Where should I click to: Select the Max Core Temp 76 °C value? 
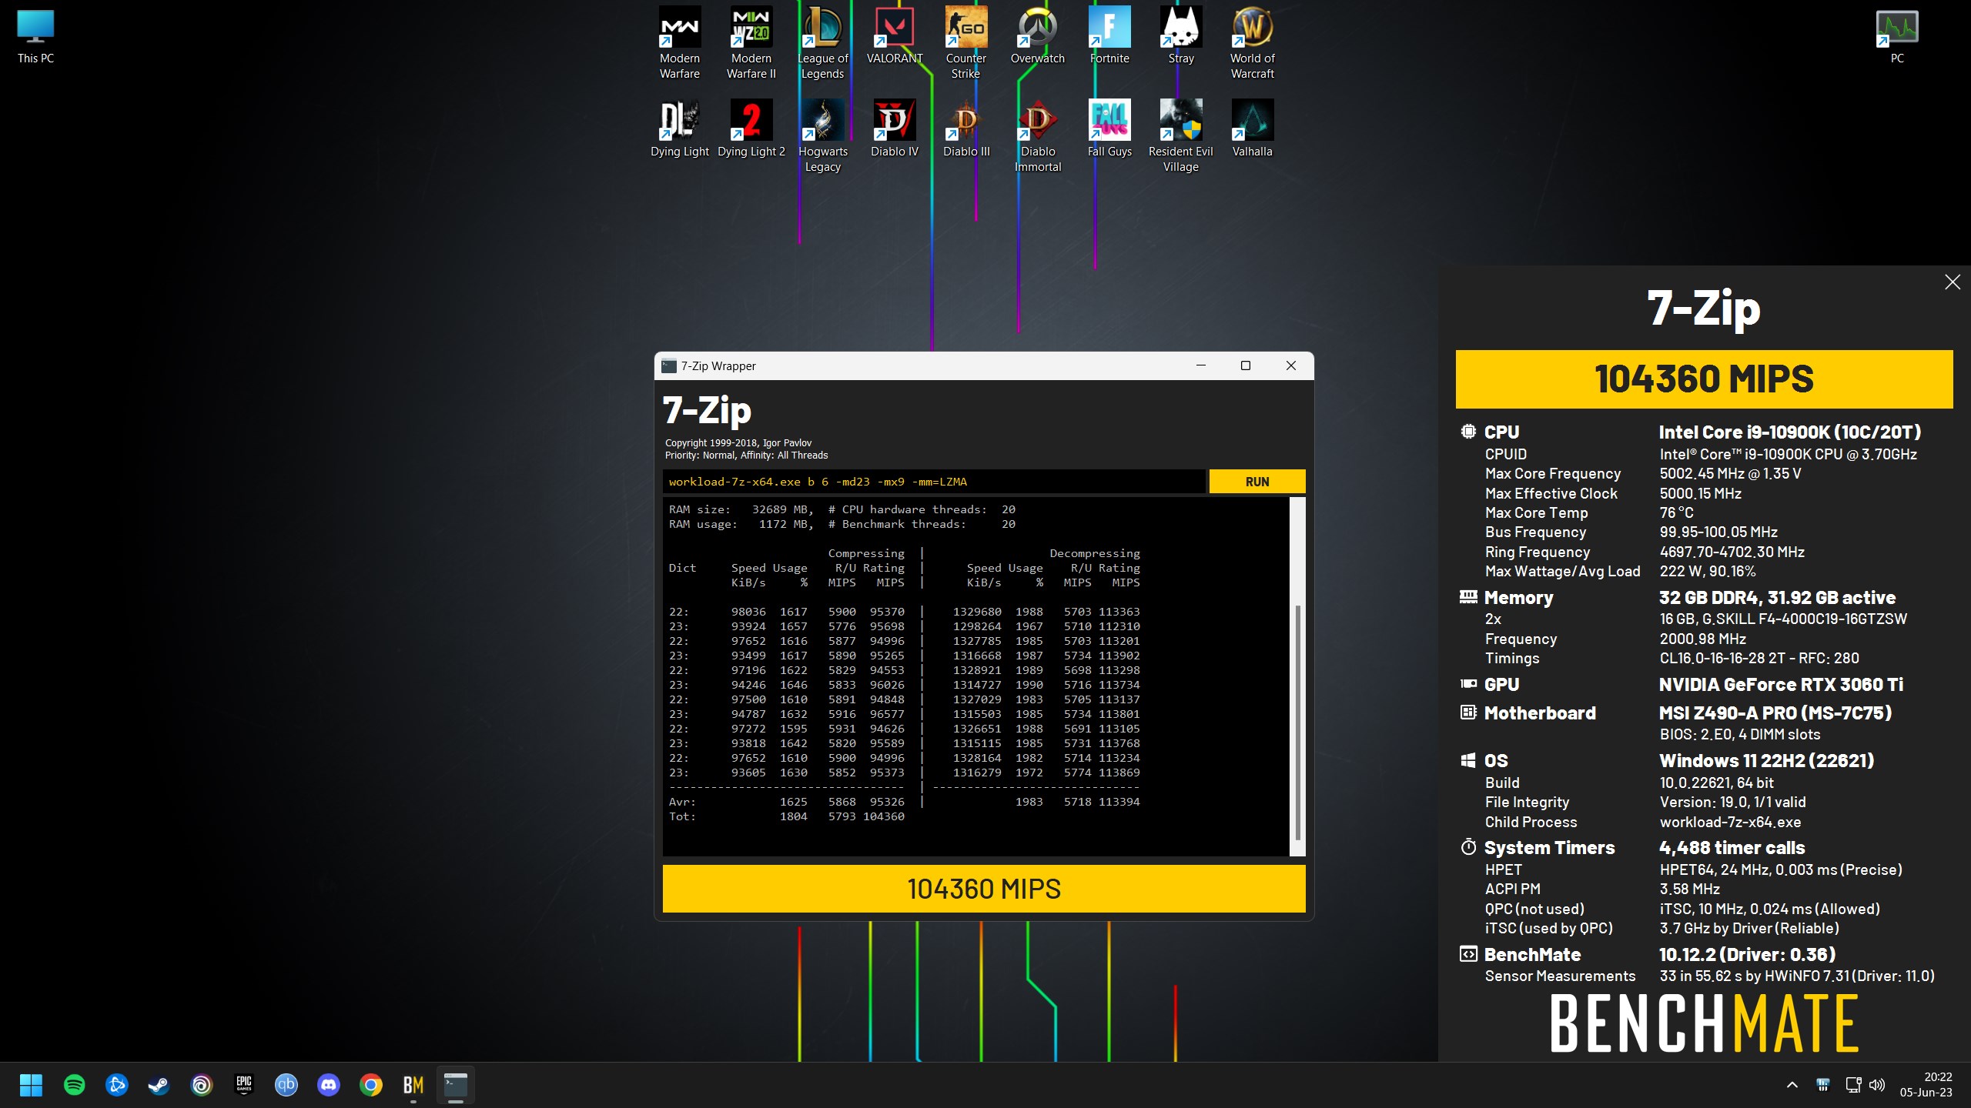point(1676,513)
